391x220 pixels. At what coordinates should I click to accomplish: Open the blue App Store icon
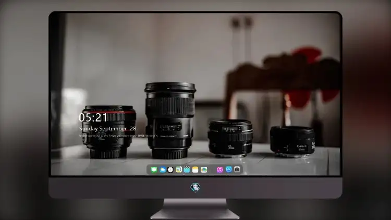click(x=229, y=169)
